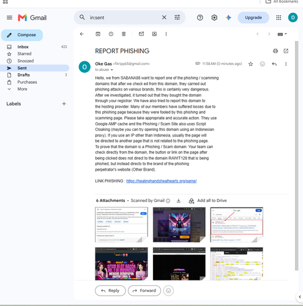The height and width of the screenshot is (306, 303).
Task: Click the REPORT PHISHING subject heading
Action: click(122, 51)
